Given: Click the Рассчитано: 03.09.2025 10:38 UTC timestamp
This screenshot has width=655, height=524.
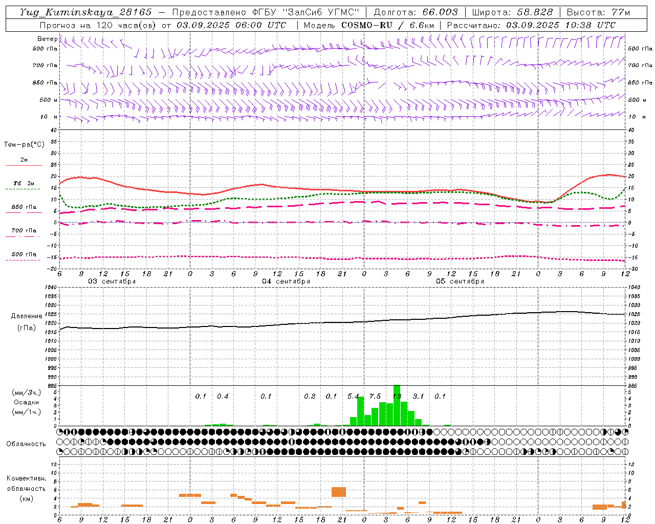Looking at the screenshot, I should pos(531,25).
